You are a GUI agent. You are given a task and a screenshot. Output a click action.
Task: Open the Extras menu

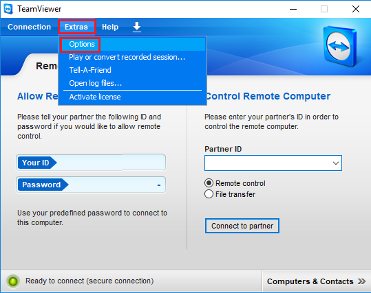click(x=76, y=27)
